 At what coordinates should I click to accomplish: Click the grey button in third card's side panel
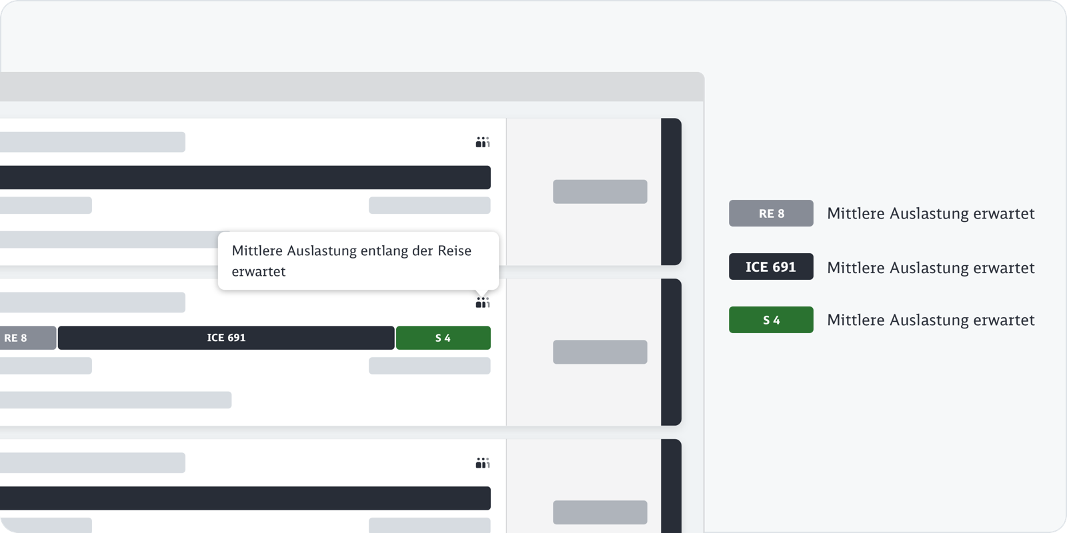[x=600, y=512]
